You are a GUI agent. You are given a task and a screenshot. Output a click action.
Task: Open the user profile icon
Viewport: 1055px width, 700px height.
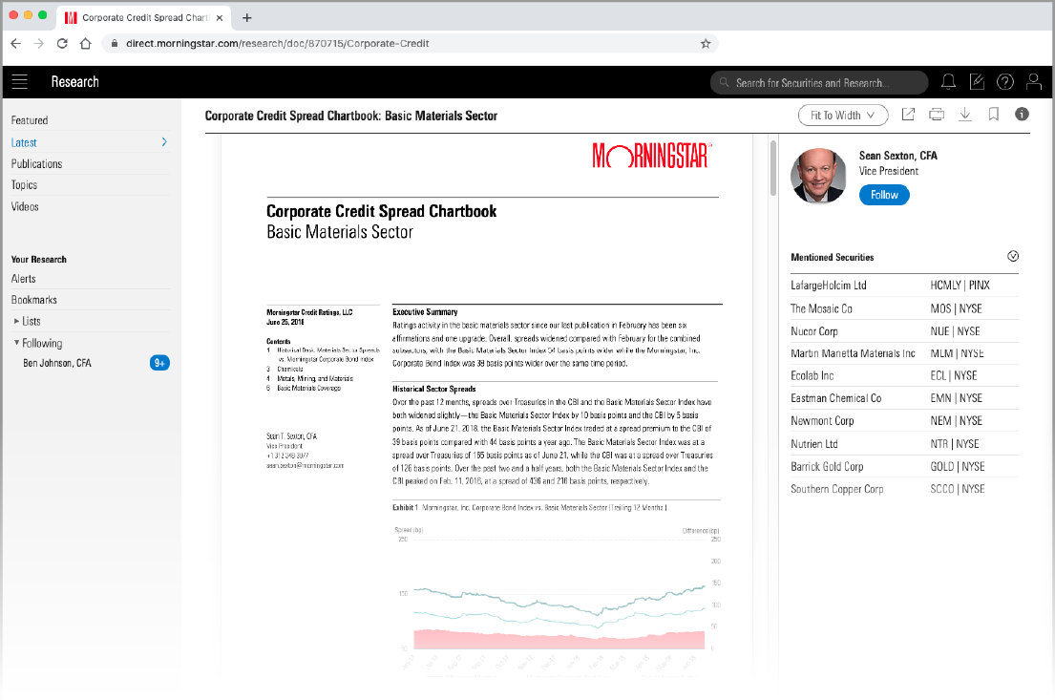click(x=1033, y=82)
